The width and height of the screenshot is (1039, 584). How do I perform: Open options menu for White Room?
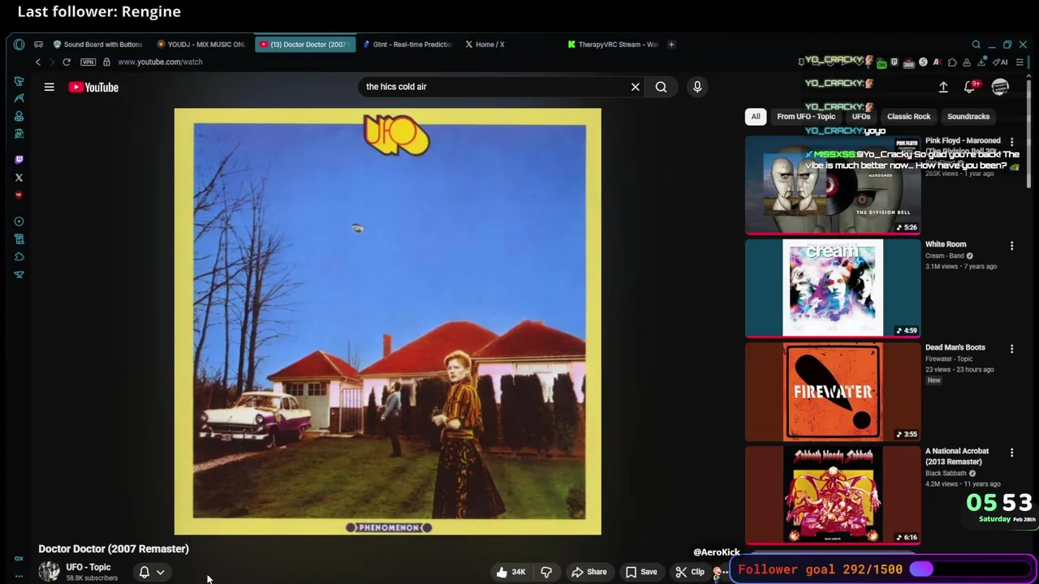[1011, 245]
